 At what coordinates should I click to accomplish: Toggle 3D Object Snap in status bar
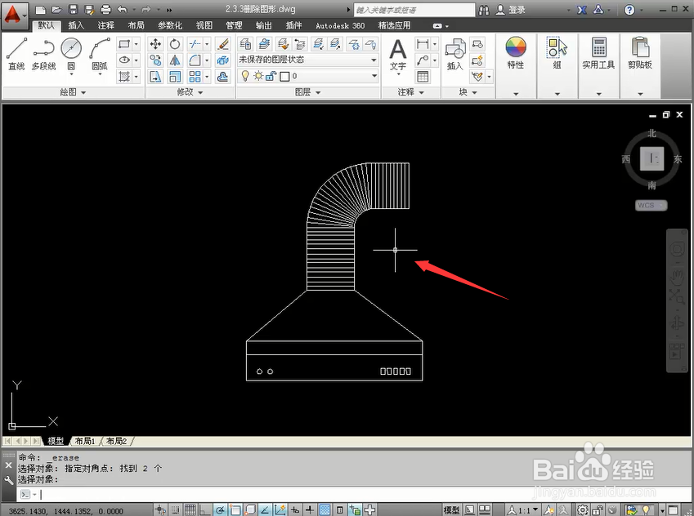click(250, 509)
